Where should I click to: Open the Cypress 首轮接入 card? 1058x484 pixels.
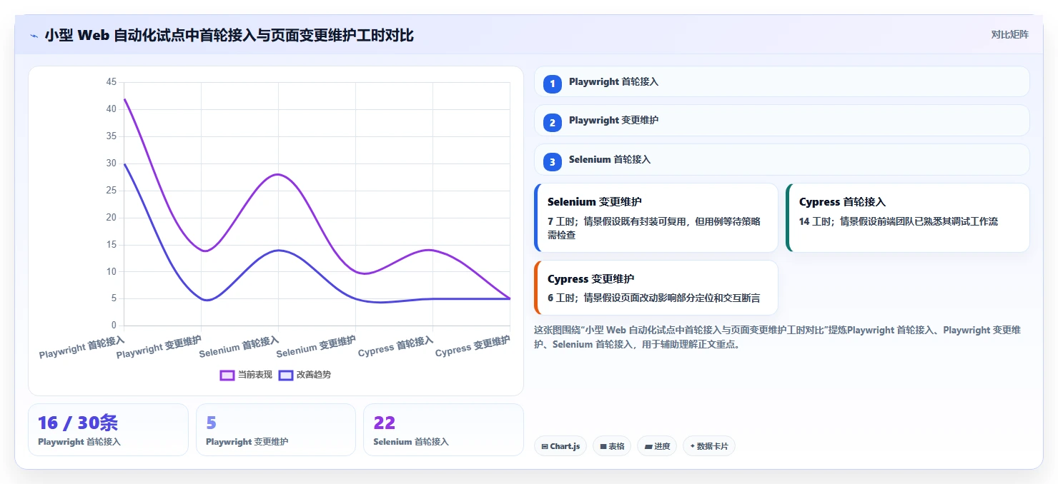907,218
